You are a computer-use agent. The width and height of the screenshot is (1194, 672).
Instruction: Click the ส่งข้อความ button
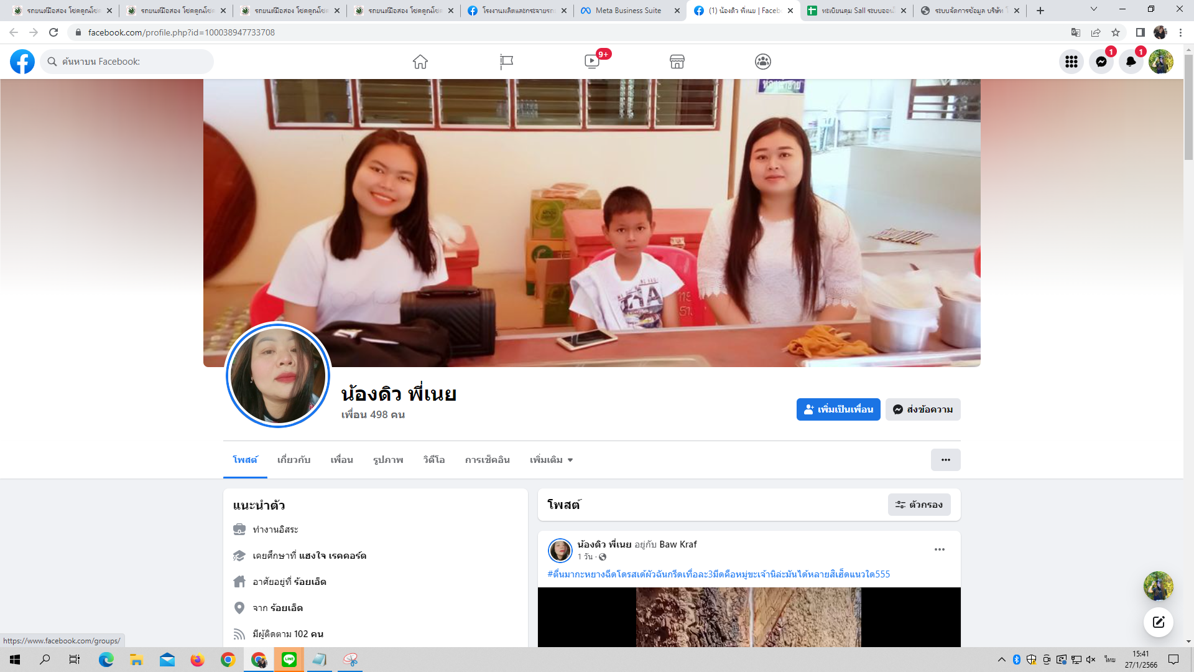tap(923, 409)
